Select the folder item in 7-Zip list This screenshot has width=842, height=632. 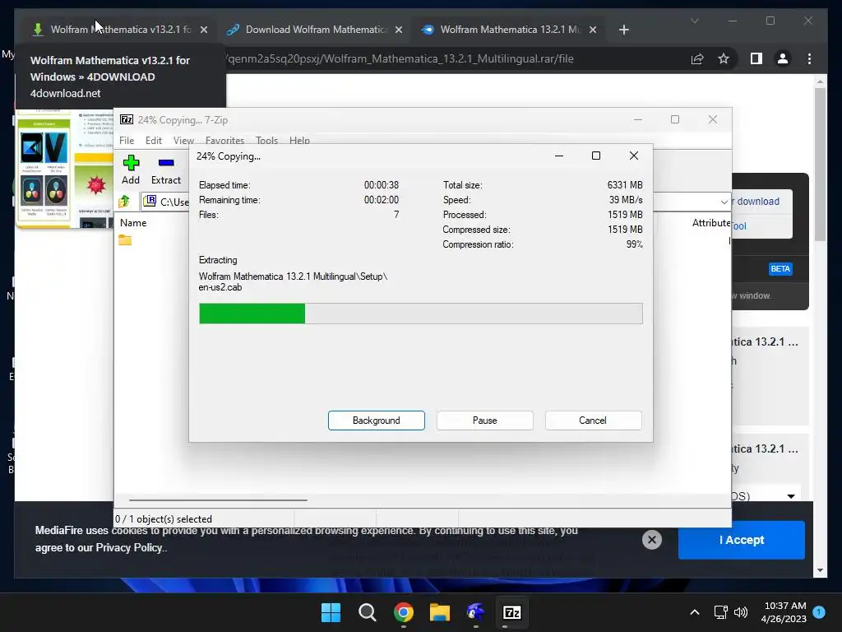[125, 239]
